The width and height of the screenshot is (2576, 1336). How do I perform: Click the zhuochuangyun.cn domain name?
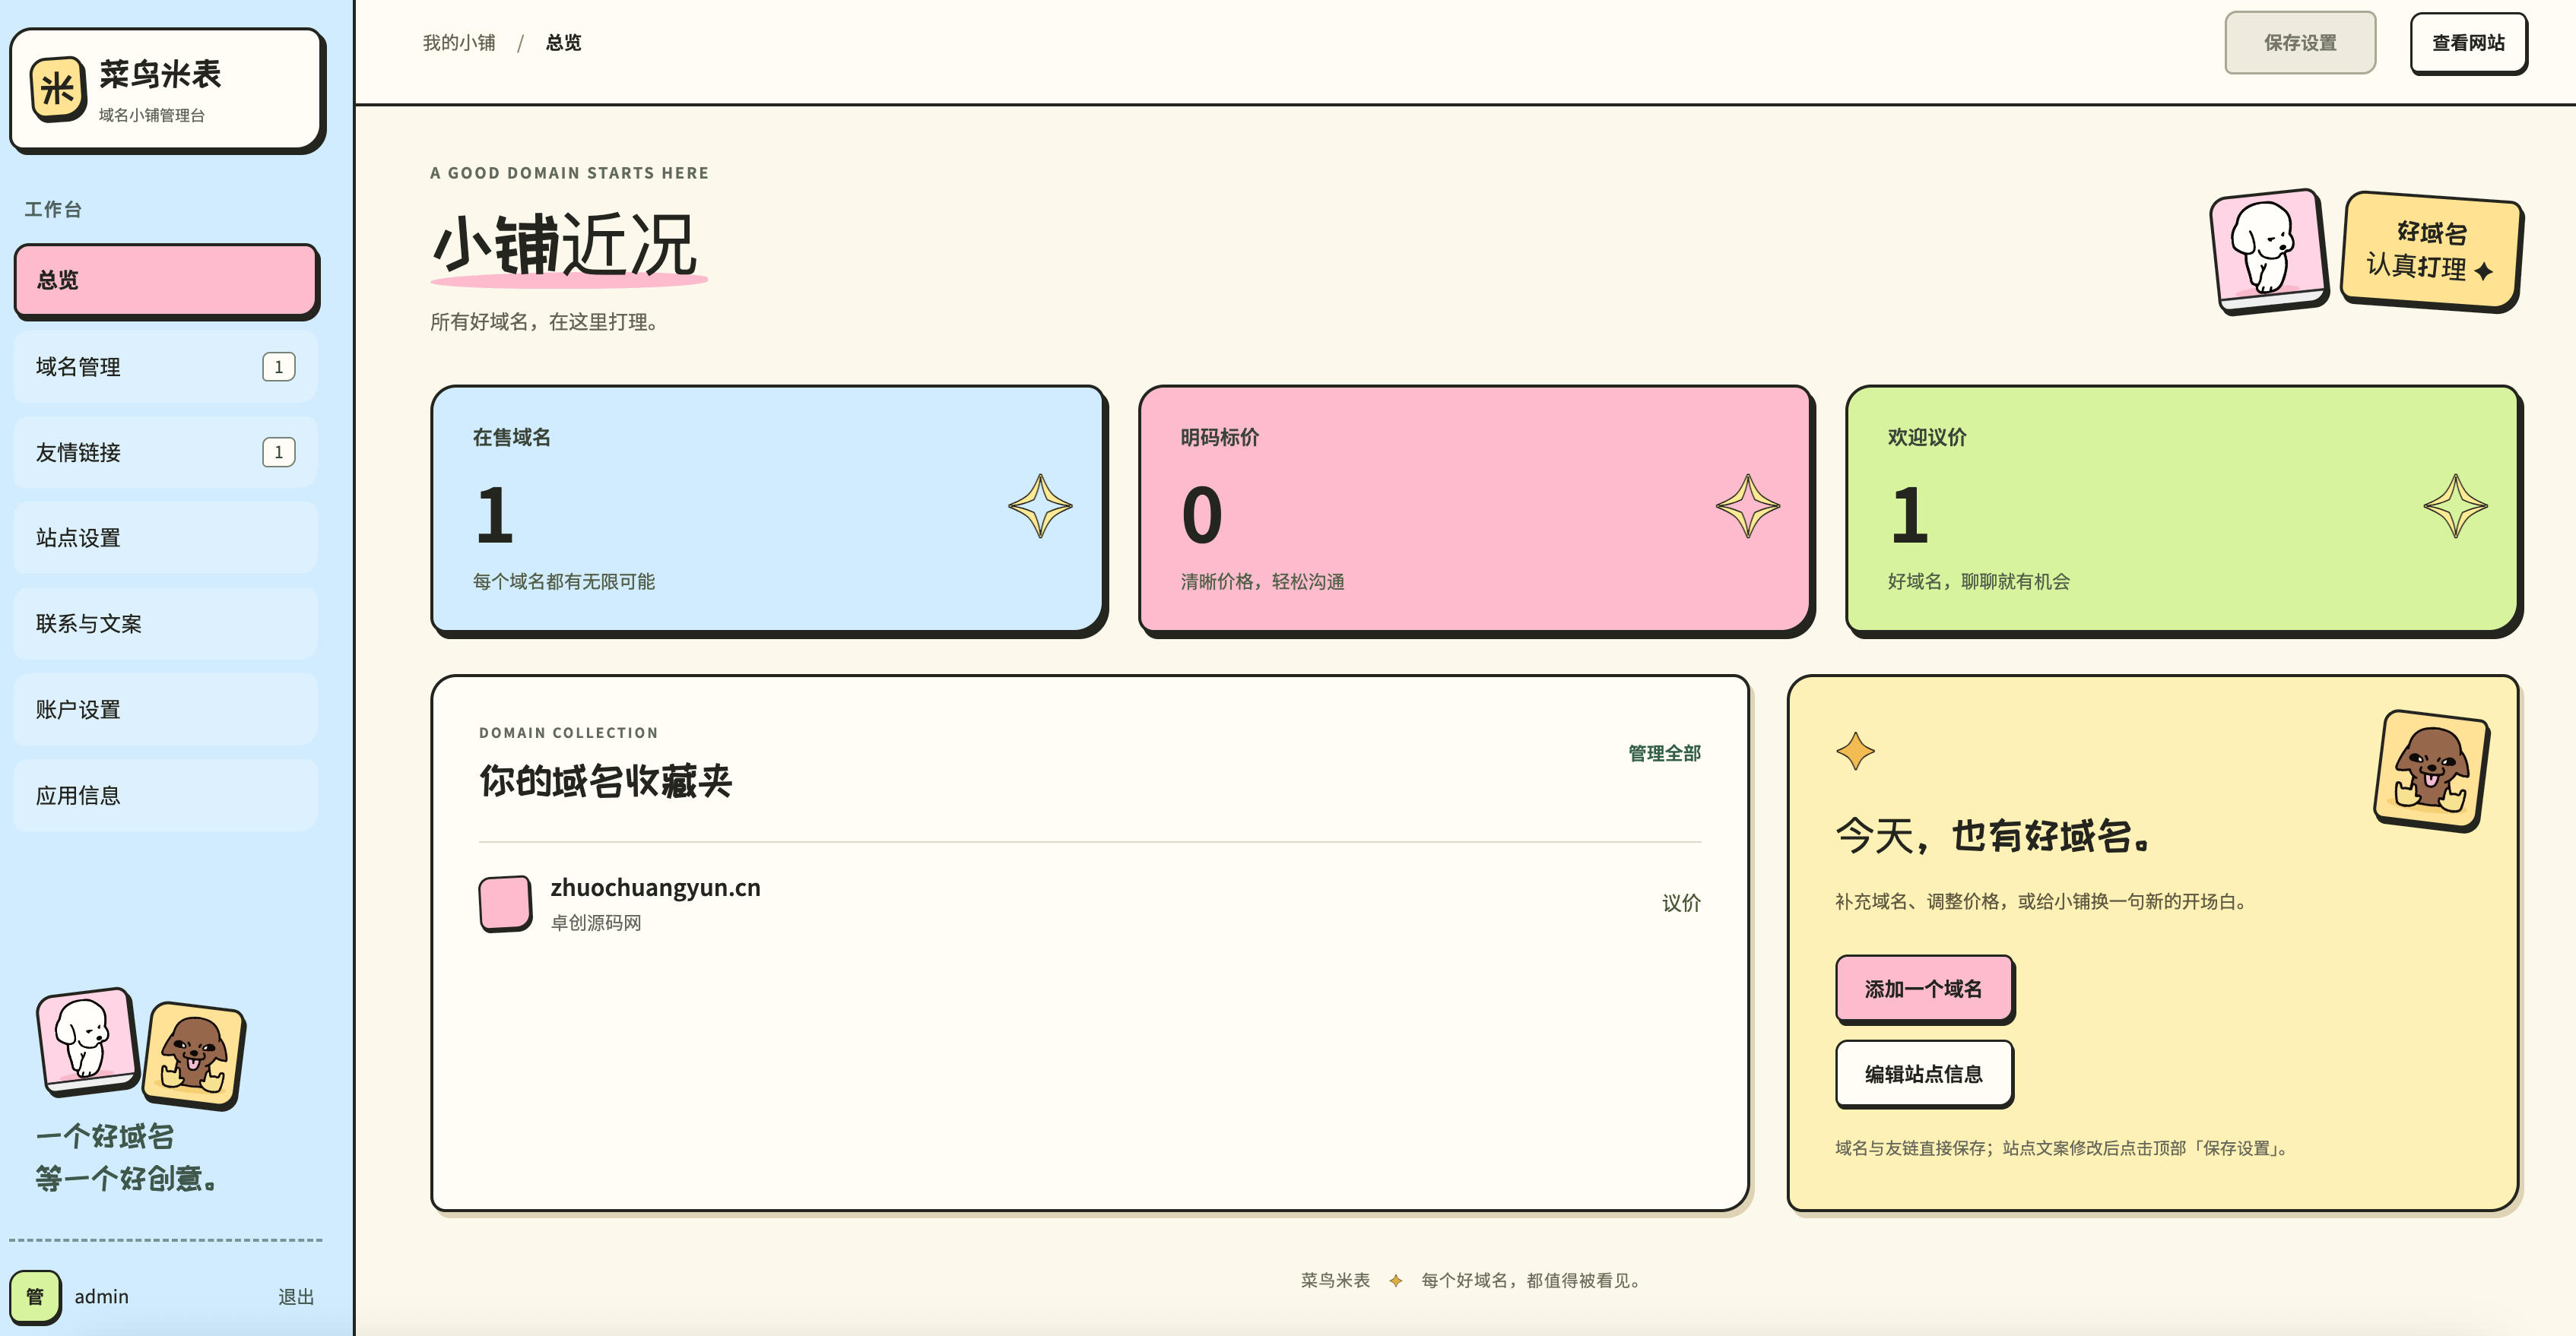click(655, 888)
